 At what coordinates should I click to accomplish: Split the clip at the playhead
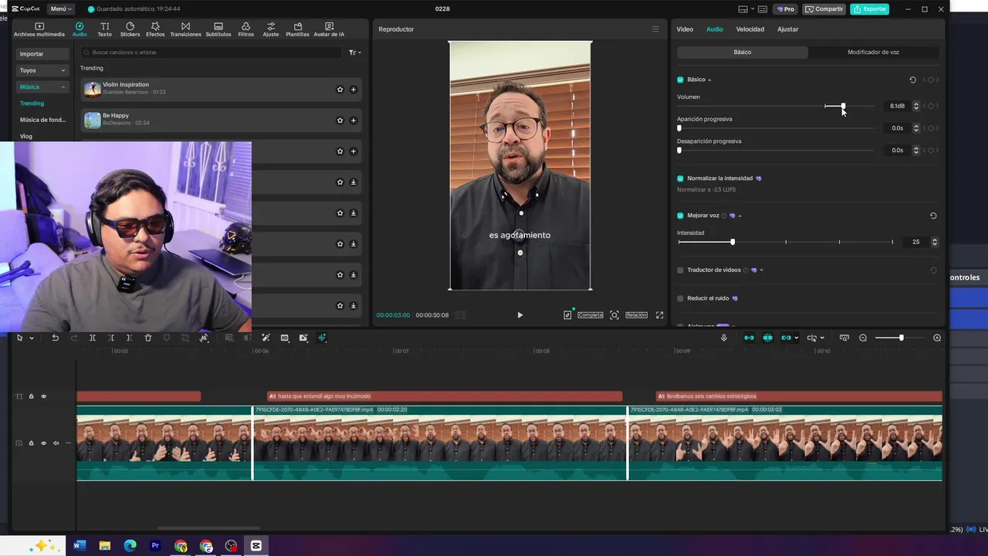(93, 337)
